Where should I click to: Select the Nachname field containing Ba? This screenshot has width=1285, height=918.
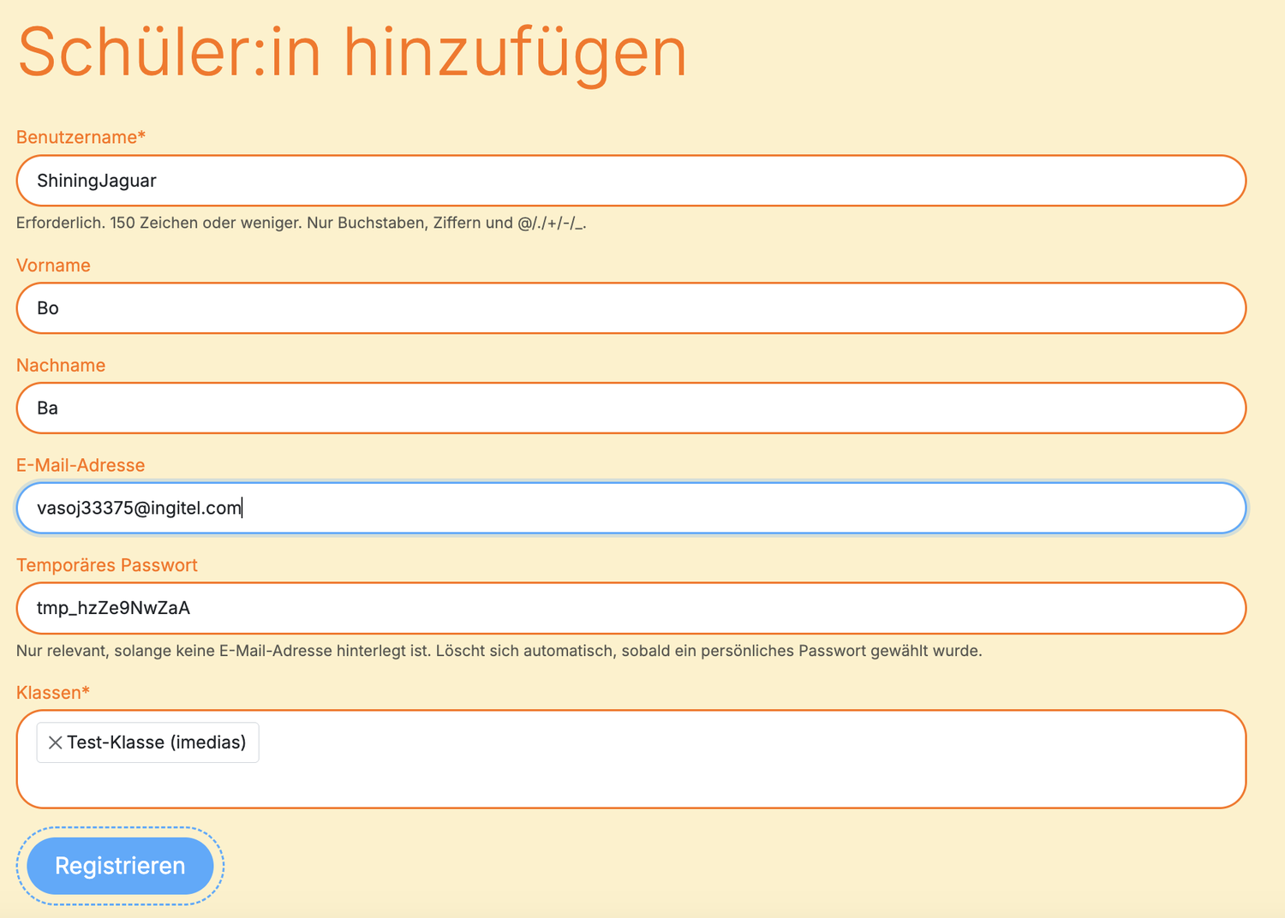point(631,408)
